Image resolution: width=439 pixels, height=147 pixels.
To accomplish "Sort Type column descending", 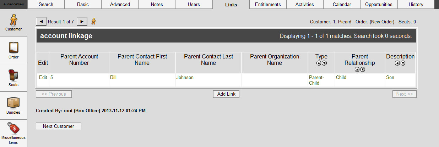I will [324, 63].
